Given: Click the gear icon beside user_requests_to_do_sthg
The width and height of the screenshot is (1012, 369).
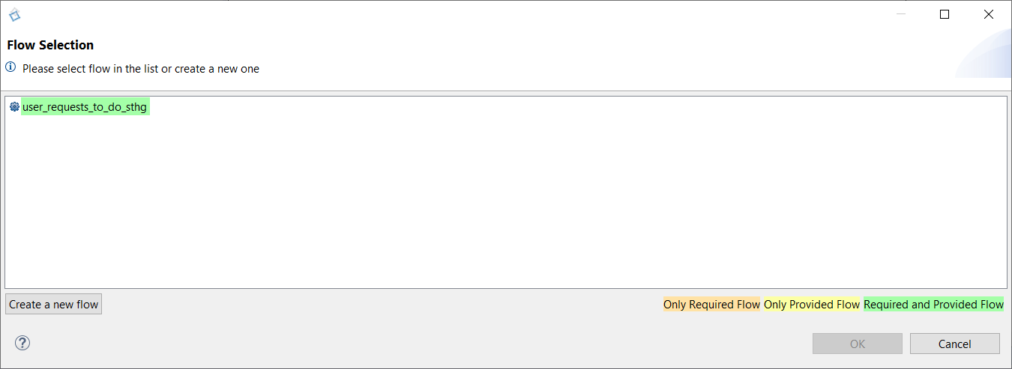Looking at the screenshot, I should (14, 107).
